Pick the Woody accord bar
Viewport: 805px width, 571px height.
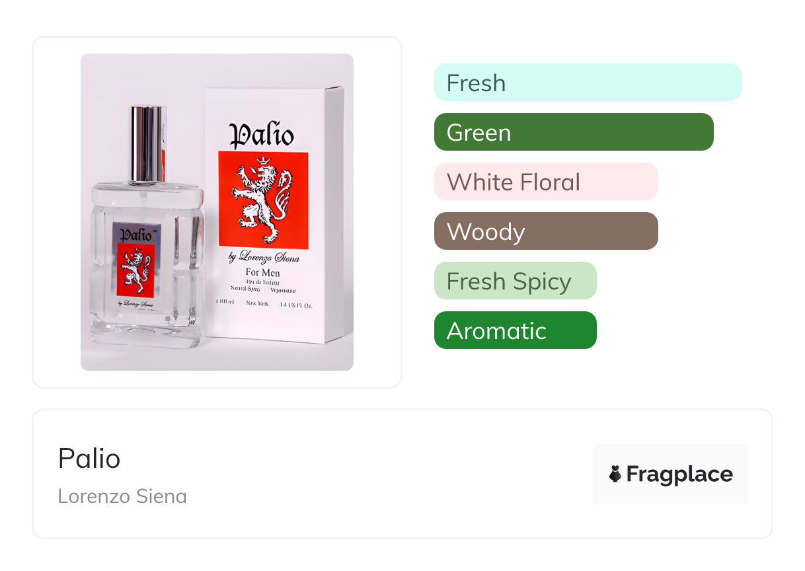(546, 231)
